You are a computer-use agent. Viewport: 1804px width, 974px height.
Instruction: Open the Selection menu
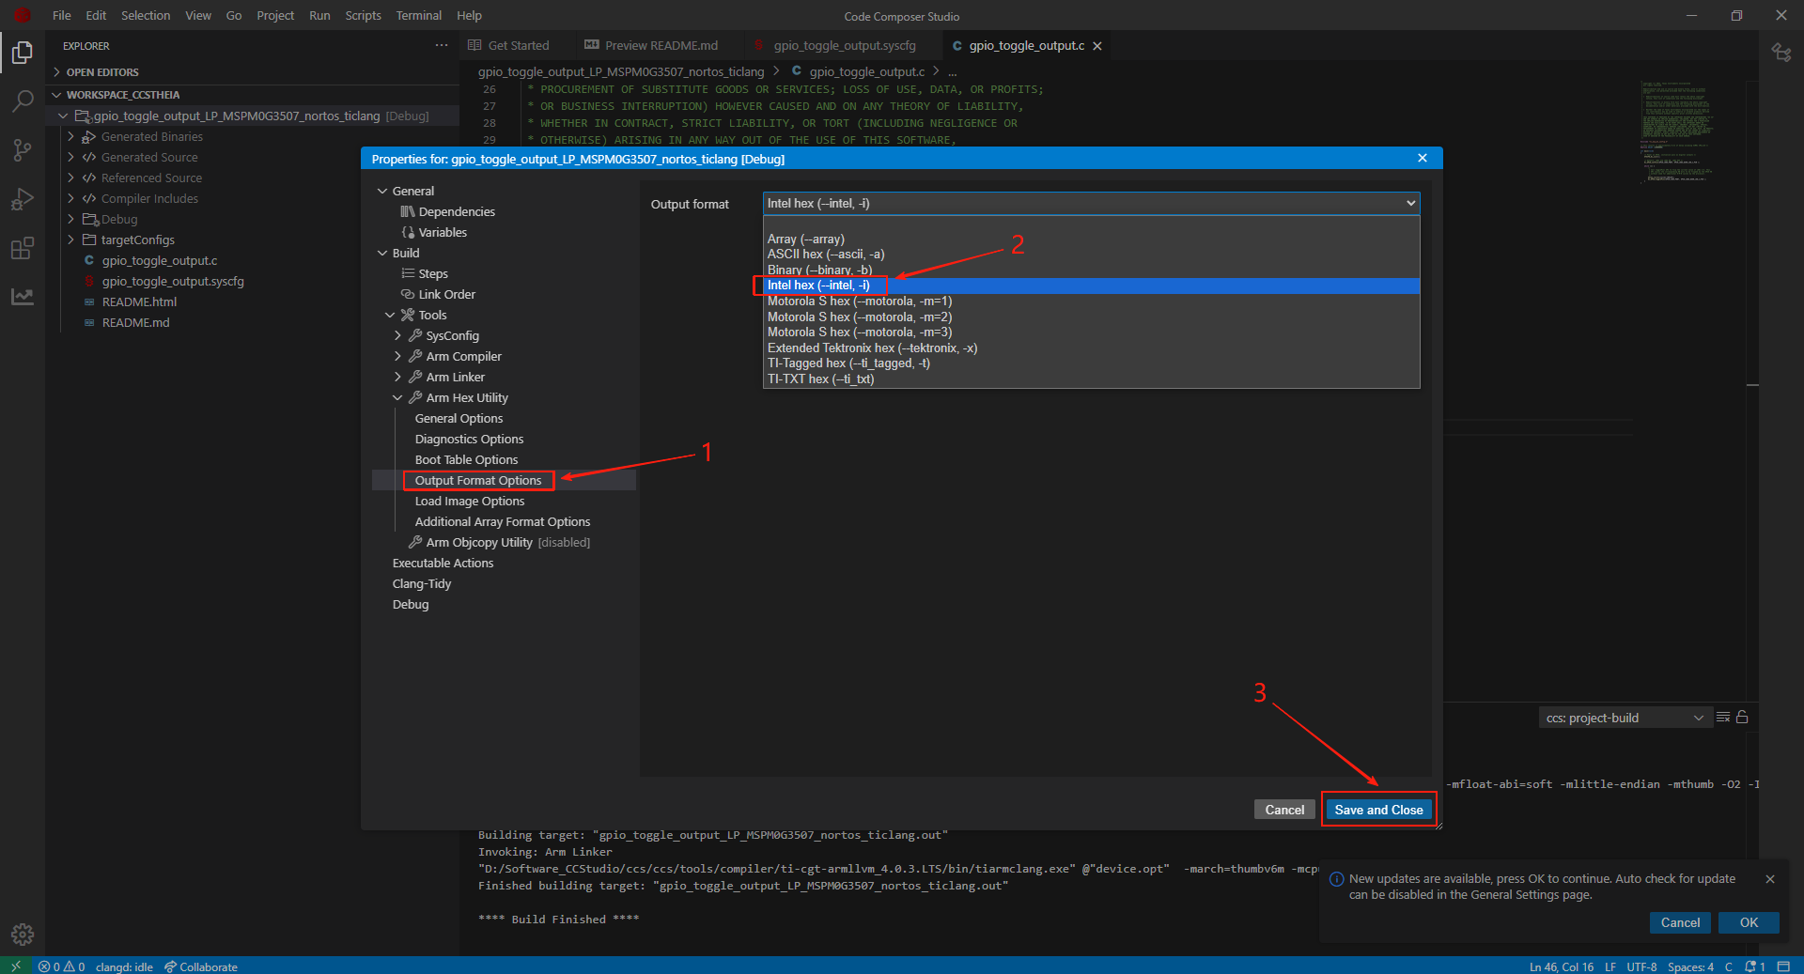click(146, 15)
